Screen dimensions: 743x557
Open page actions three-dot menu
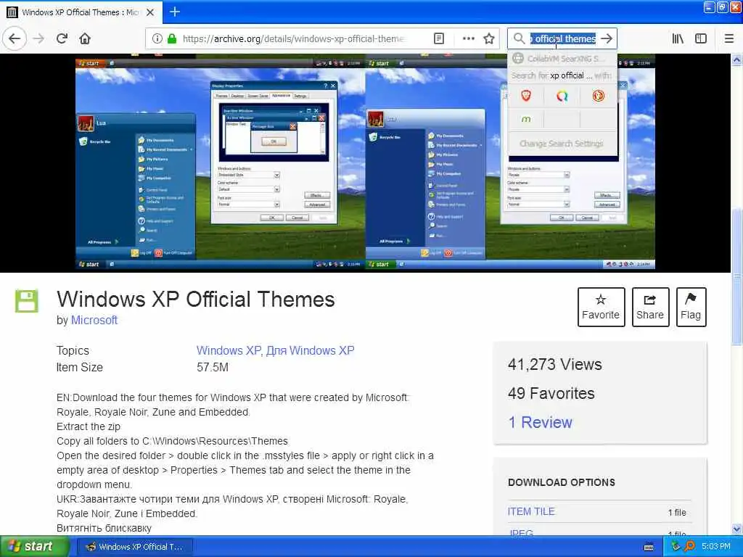click(468, 38)
